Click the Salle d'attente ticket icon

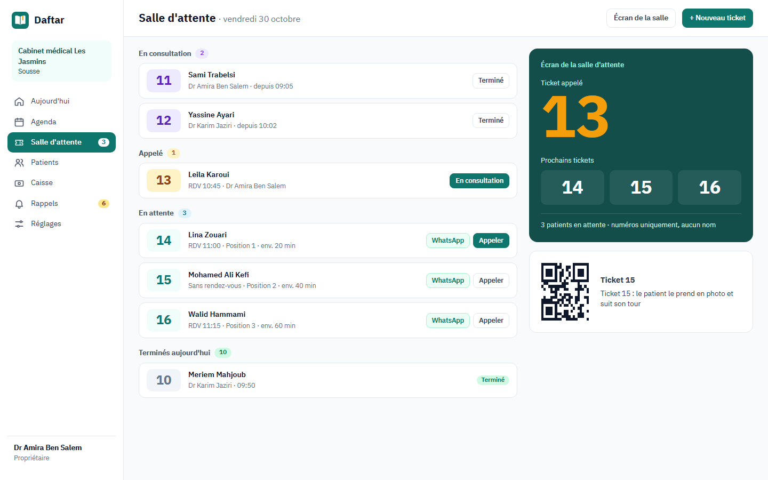click(19, 142)
